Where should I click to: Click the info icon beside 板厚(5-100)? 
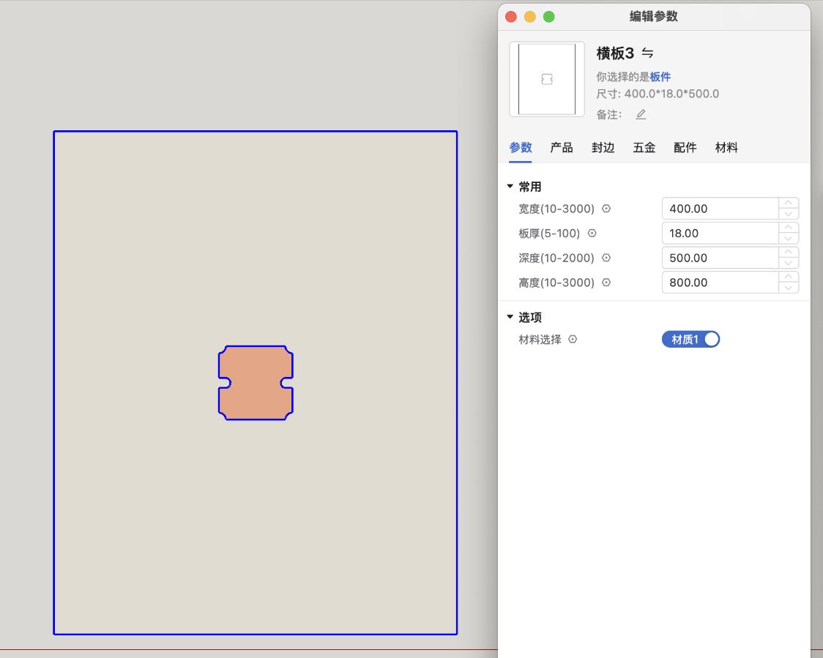pos(592,233)
